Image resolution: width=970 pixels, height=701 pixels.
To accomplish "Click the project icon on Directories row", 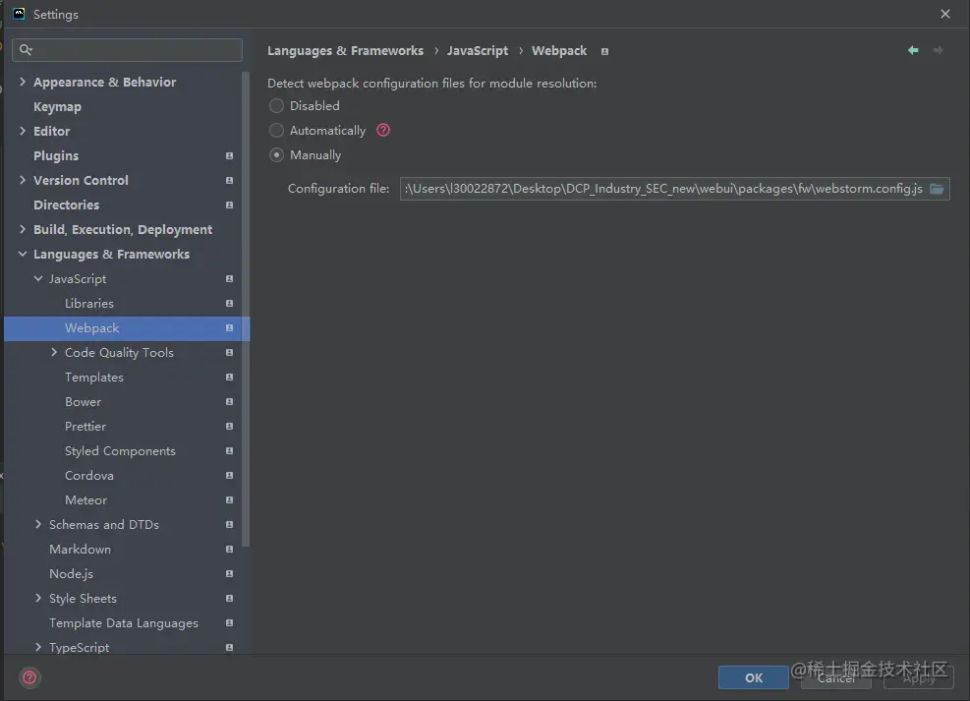I will click(230, 204).
